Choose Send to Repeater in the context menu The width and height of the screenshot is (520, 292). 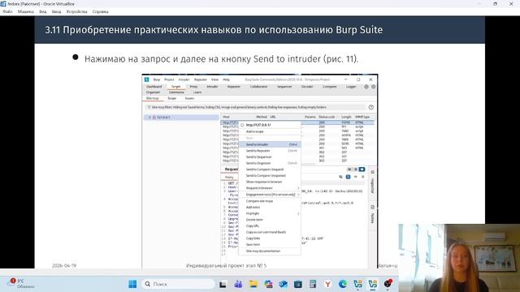[x=270, y=151]
